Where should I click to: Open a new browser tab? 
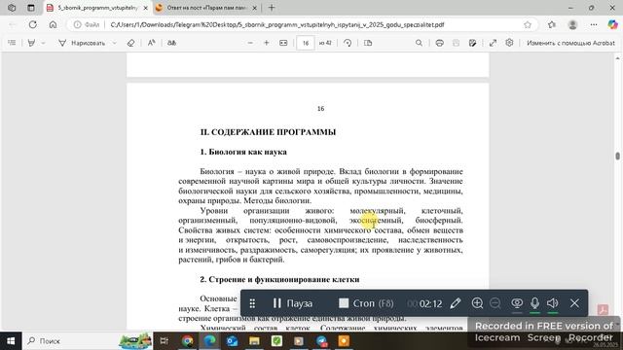coord(272,8)
